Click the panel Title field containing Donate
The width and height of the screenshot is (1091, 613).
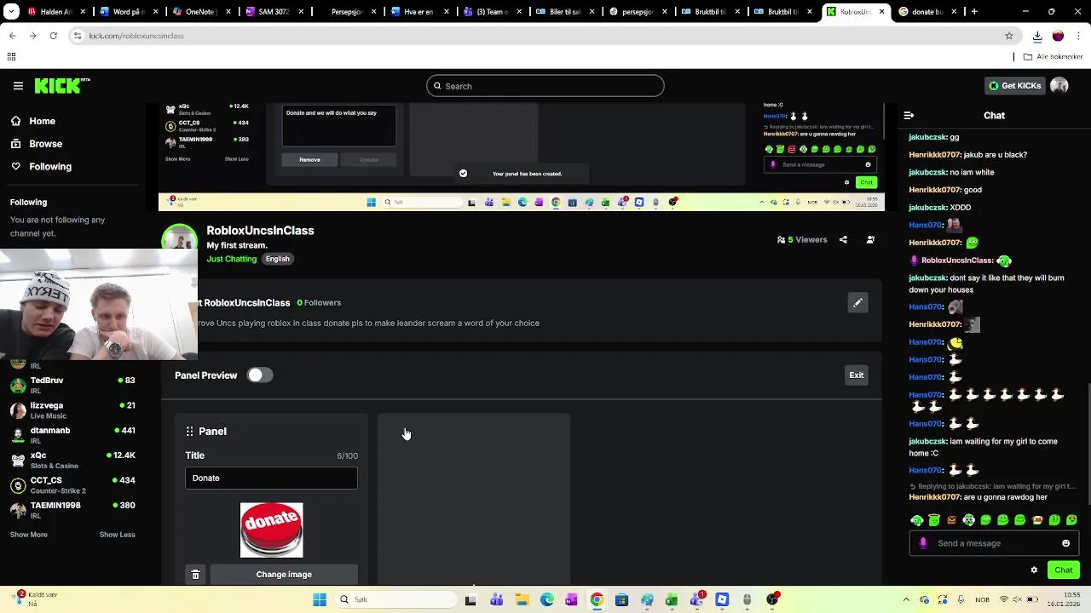[x=271, y=478]
